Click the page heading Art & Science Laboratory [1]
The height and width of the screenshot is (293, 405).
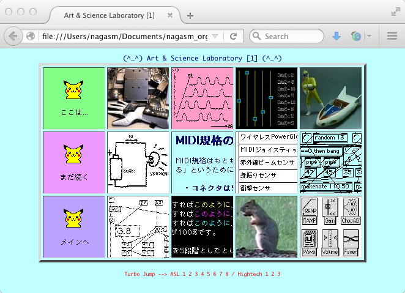[202, 58]
